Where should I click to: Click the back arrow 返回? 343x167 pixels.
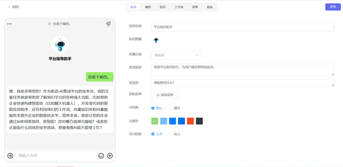point(13,7)
